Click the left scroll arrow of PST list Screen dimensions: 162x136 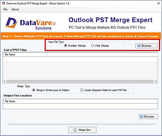pyautogui.click(x=5, y=81)
